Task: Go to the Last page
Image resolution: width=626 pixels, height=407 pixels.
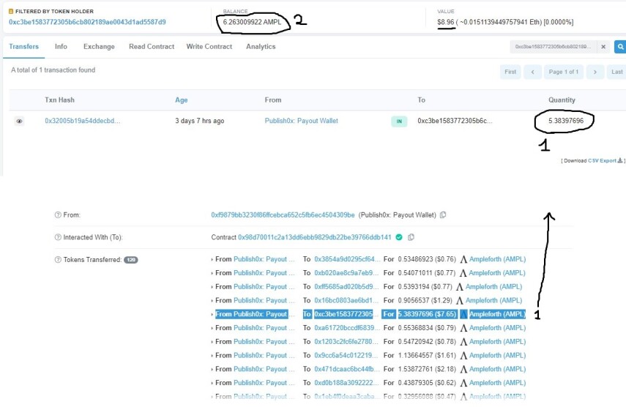Action: [x=616, y=72]
